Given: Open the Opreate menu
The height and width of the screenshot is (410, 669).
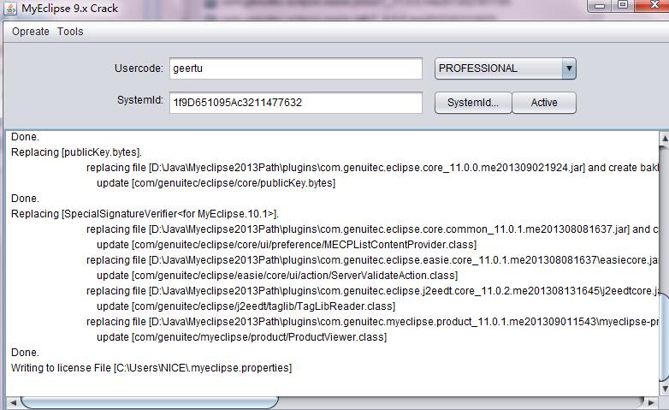Looking at the screenshot, I should point(30,32).
